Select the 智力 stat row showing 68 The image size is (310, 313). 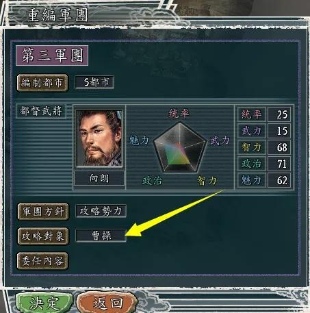point(264,147)
